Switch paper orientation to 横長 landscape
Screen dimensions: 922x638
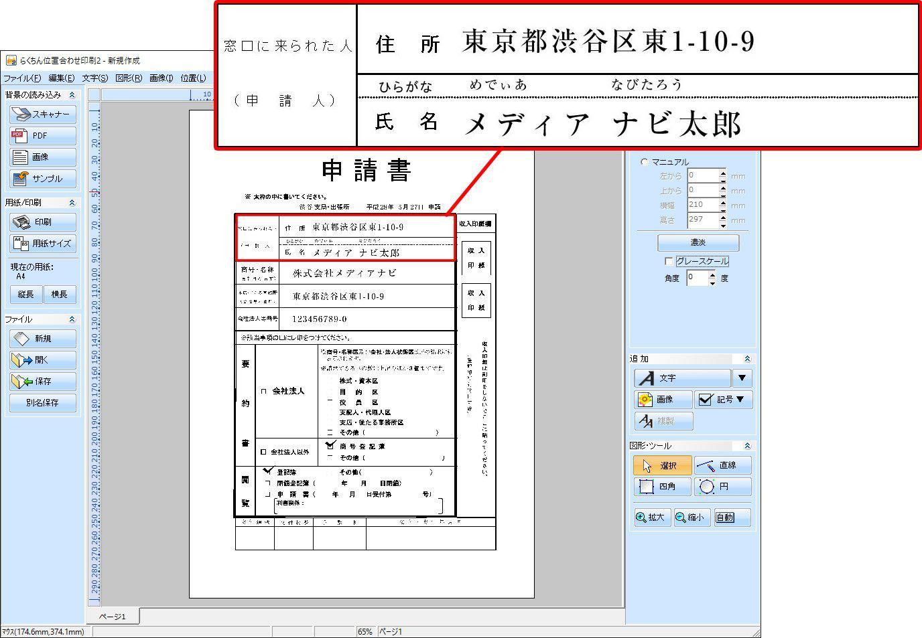[x=60, y=294]
